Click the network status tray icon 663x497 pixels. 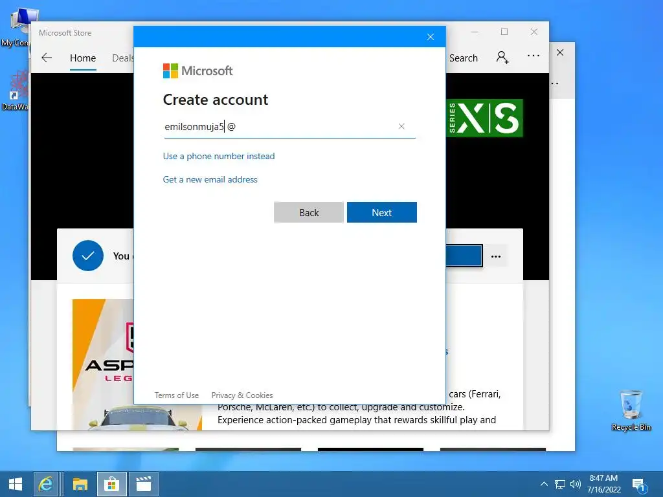(x=560, y=484)
